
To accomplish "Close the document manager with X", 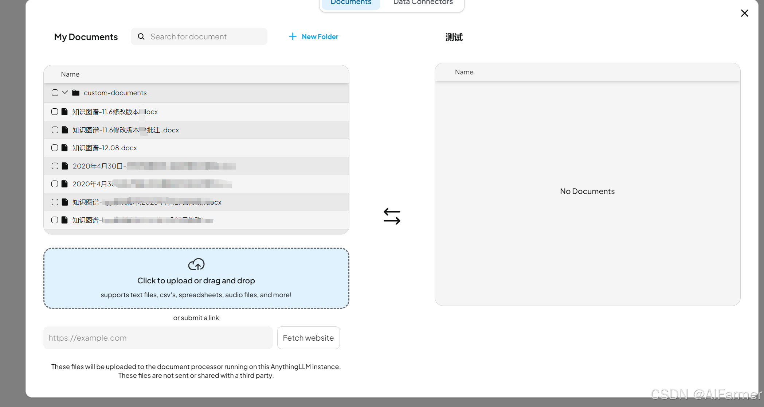I will pyautogui.click(x=744, y=13).
